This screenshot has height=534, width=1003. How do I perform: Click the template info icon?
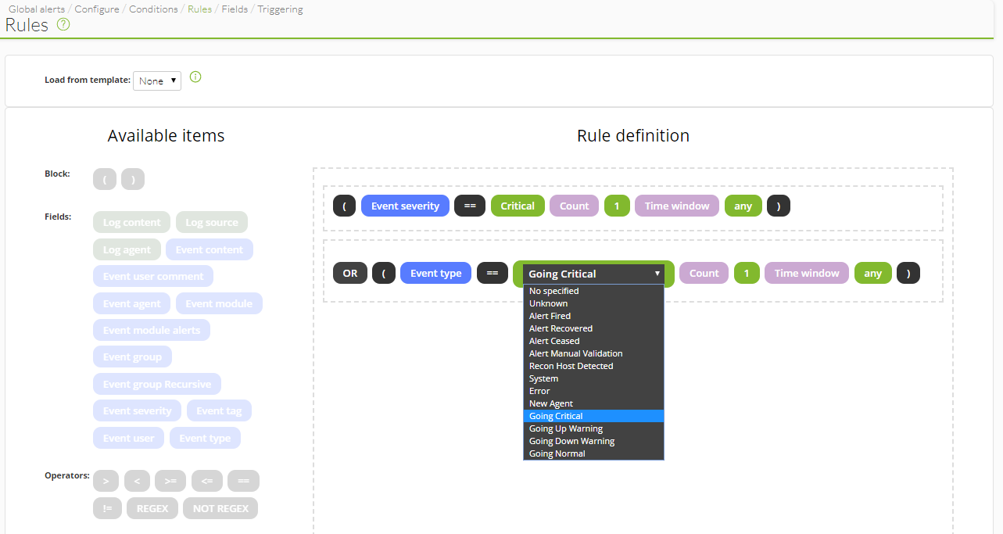195,77
